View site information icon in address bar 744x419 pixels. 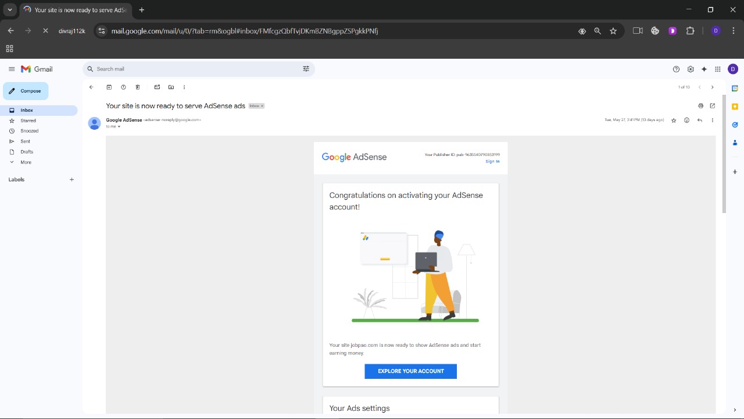[102, 31]
